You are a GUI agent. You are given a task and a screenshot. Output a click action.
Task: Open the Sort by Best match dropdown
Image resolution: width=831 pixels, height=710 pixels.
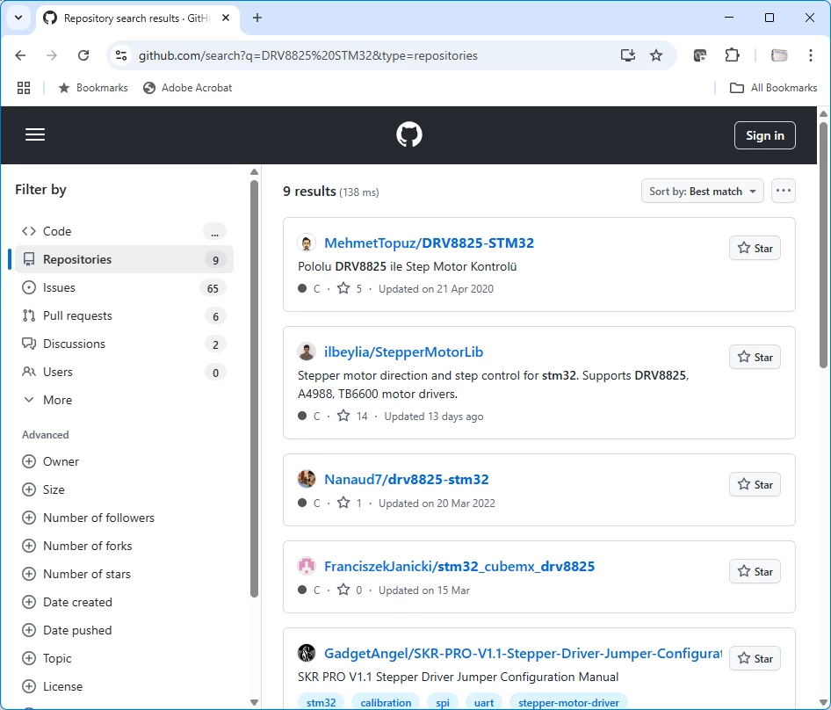click(702, 191)
